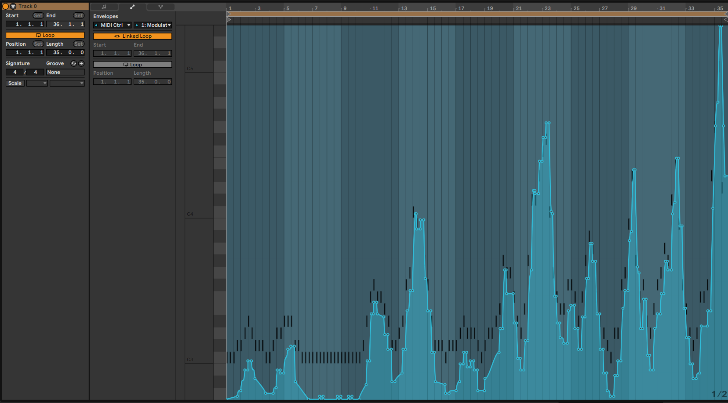Click the envelope Length value field

coord(153,82)
